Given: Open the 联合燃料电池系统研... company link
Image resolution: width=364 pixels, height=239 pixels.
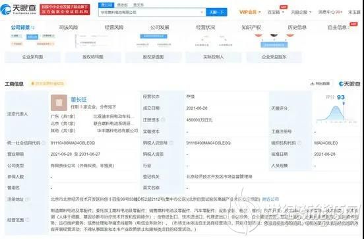Looking at the screenshot, I should [113, 123].
